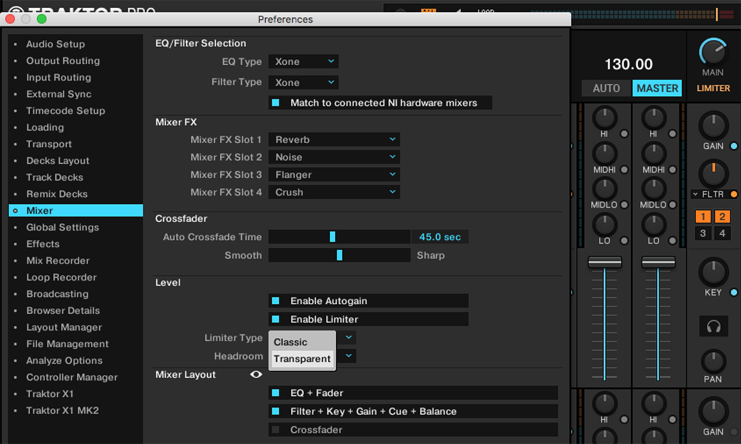Go to the Output Routing section
The width and height of the screenshot is (741, 444).
[63, 61]
